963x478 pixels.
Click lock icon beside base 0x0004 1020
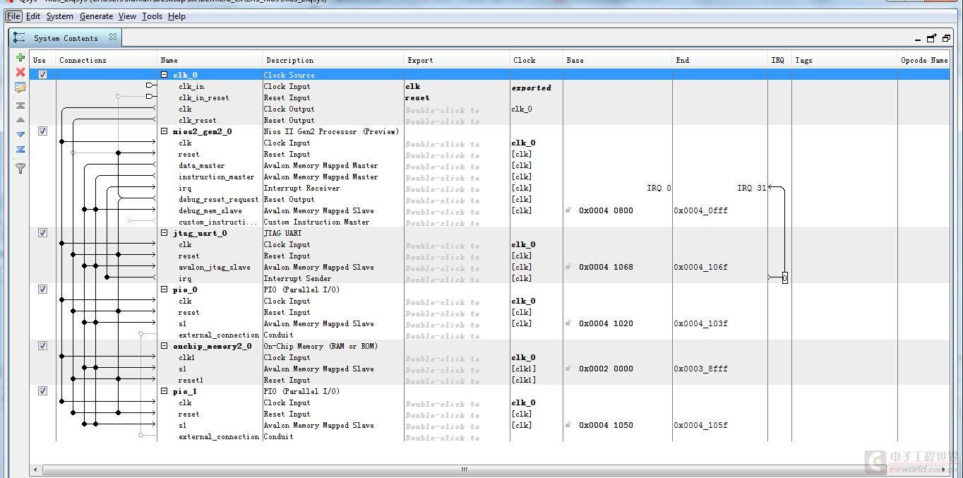tap(568, 323)
